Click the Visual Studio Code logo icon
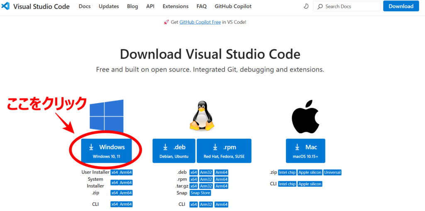425x211 pixels. pos(5,6)
